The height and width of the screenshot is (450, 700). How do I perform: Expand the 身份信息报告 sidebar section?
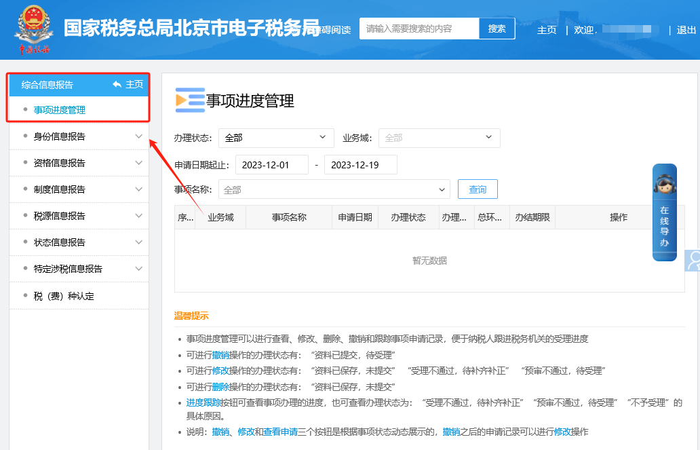(79, 136)
